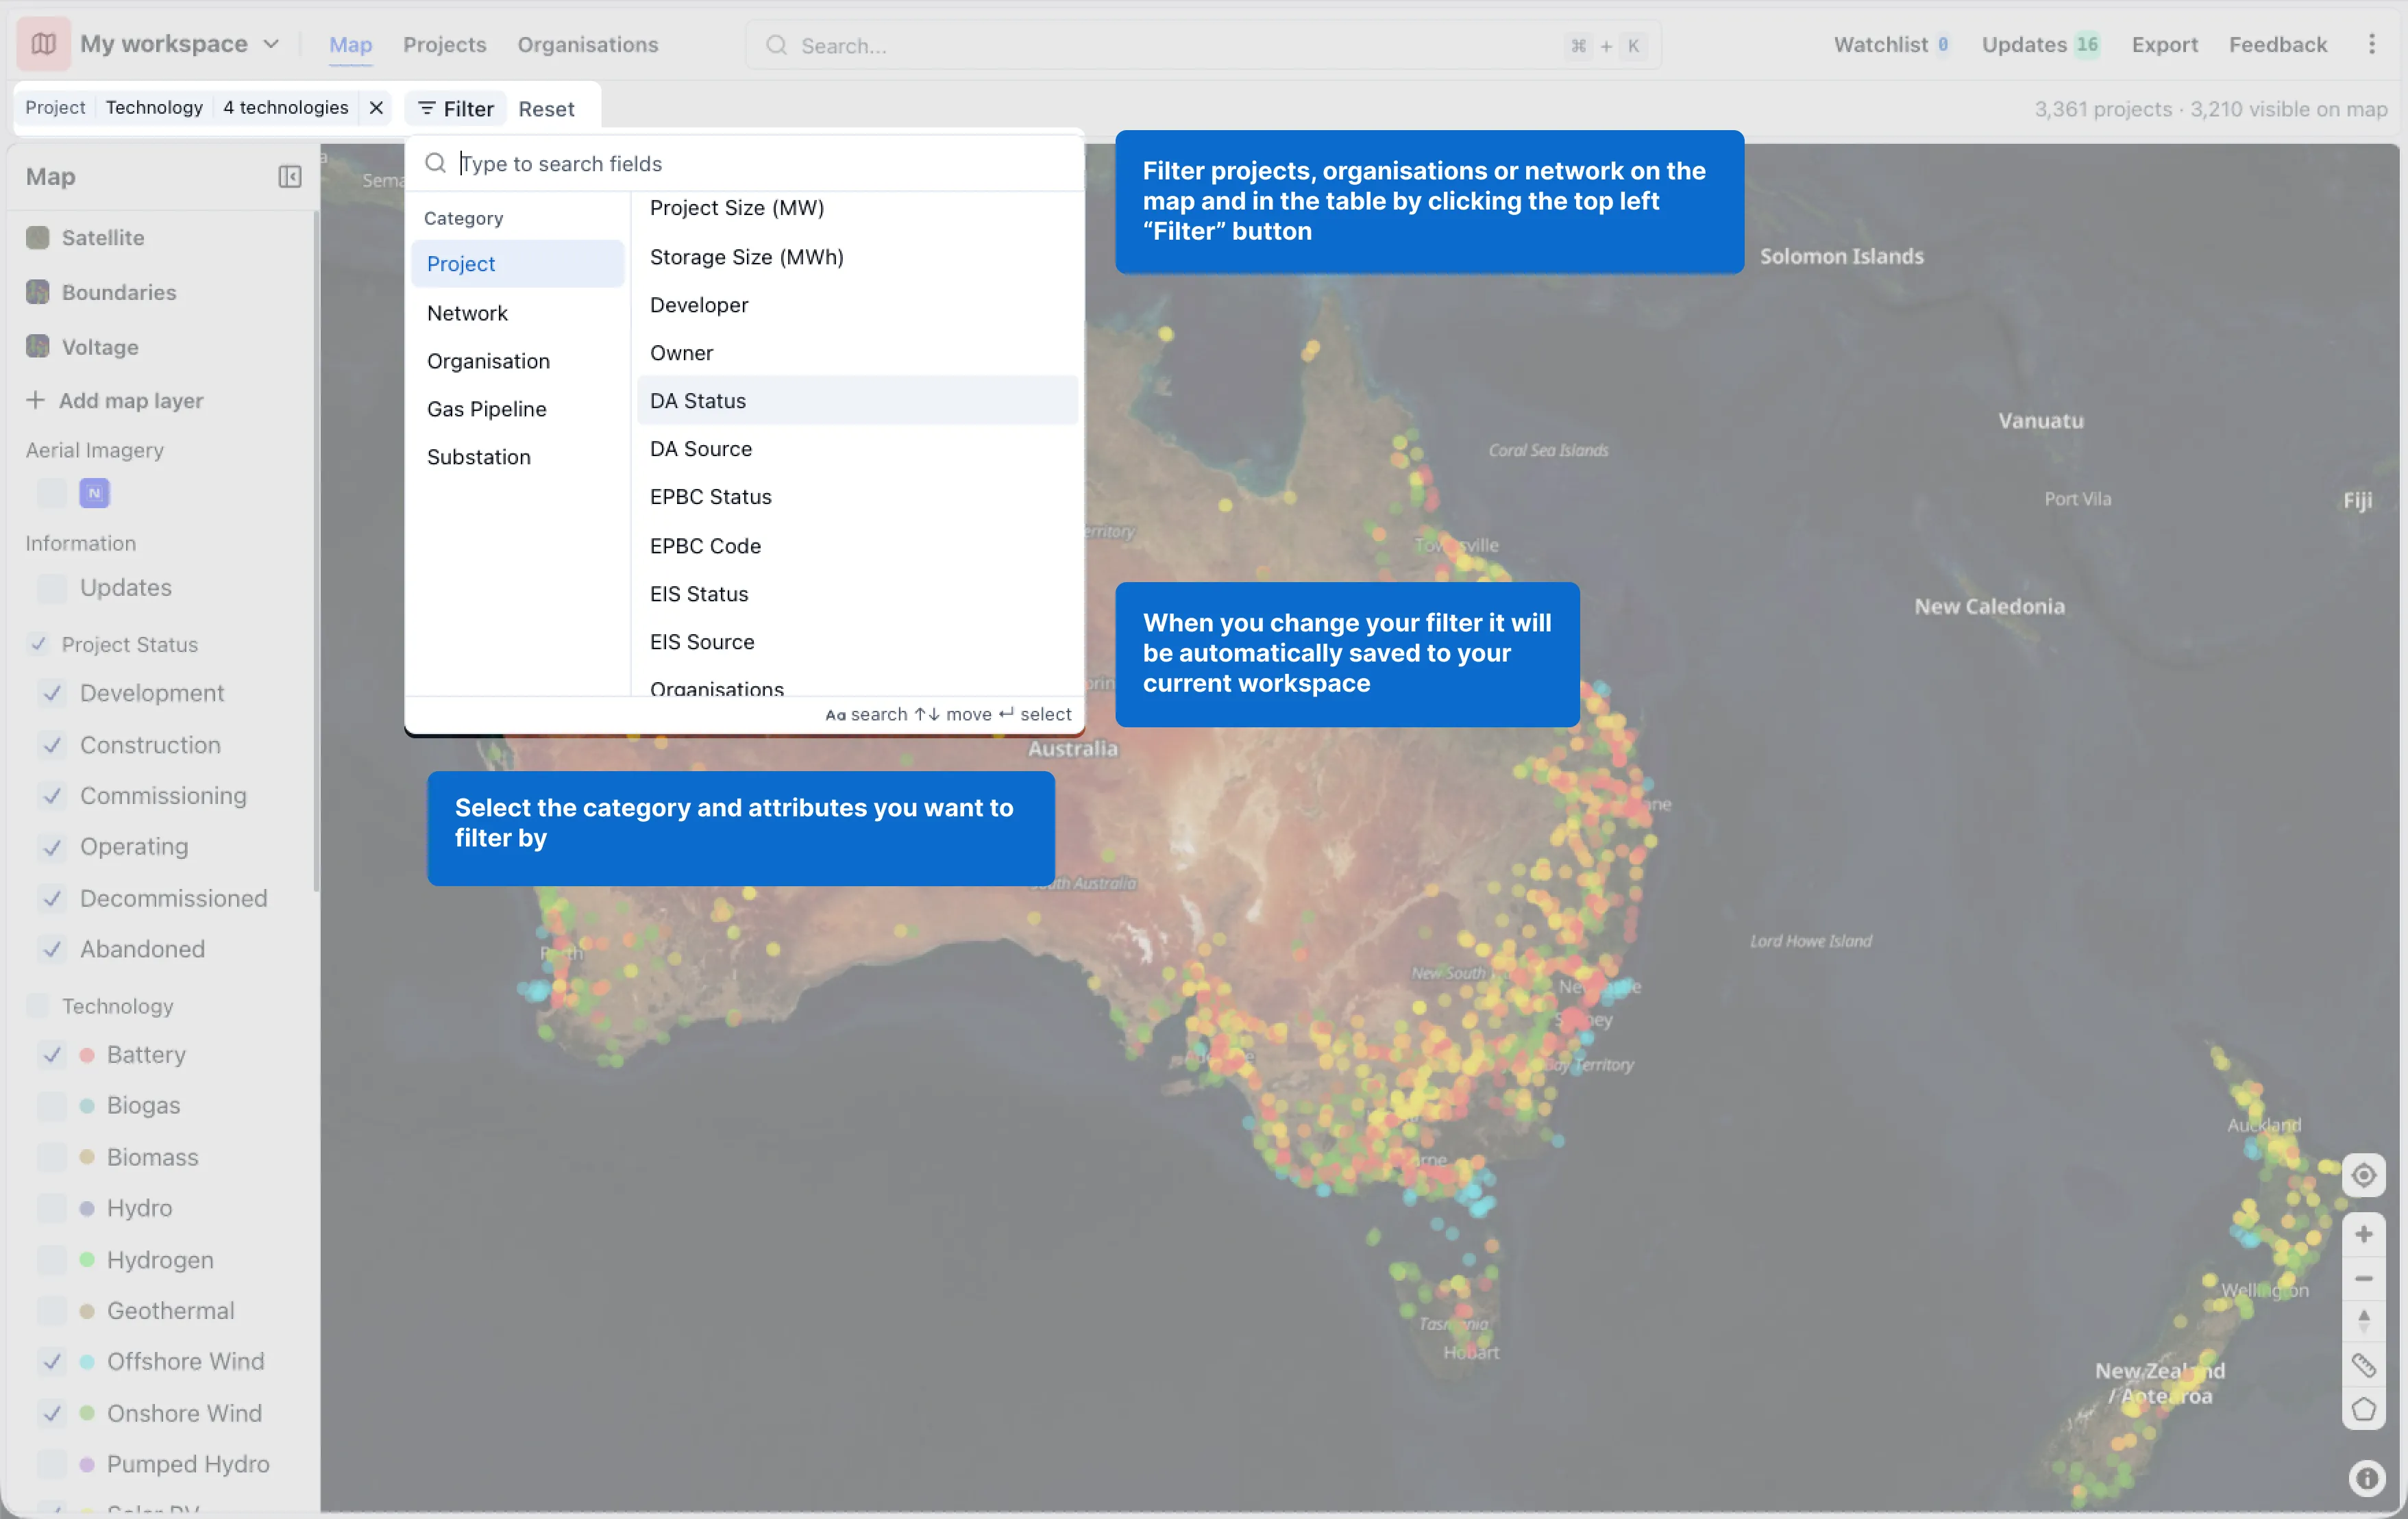Choose the Owner filter field
This screenshot has height=1519, width=2408.
tap(858, 353)
